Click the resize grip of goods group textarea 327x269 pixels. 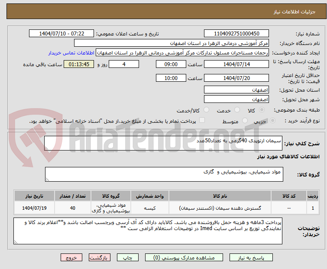[47, 179]
